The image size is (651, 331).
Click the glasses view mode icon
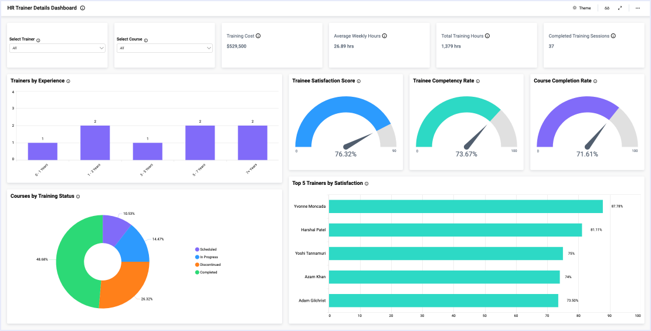[x=607, y=8]
